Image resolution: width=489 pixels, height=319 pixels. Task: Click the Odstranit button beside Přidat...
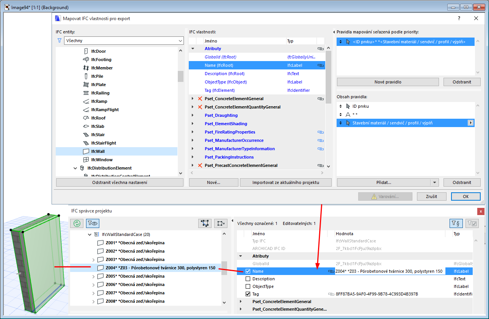pos(462,182)
